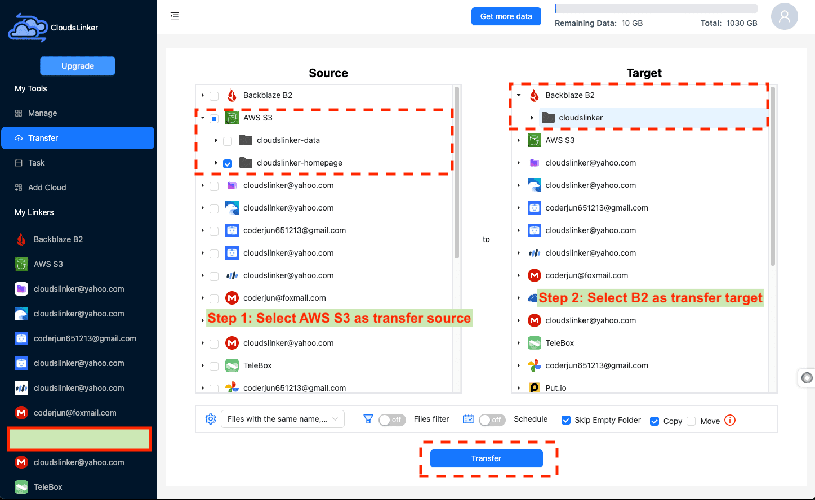Click Google Photos pinwheel icon in Target list
Image resolution: width=815 pixels, height=500 pixels.
pyautogui.click(x=535, y=365)
